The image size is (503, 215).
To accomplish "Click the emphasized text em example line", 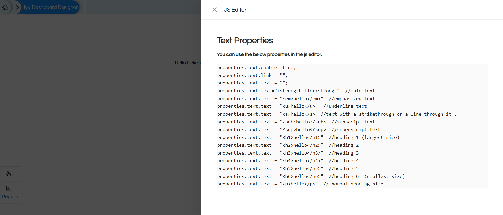I will click(296, 99).
